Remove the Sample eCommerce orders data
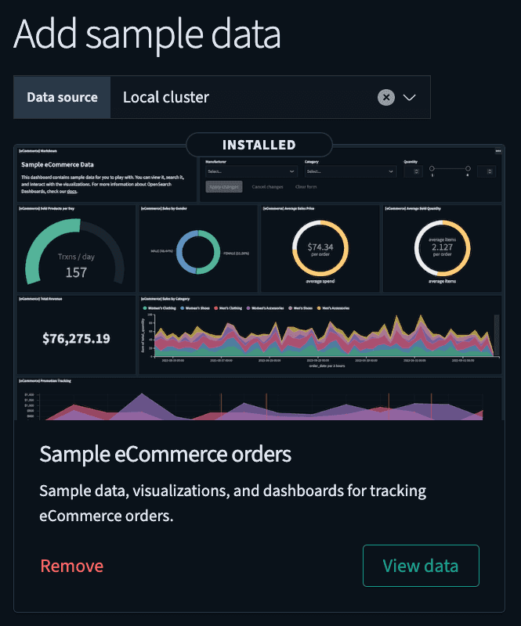The width and height of the screenshot is (521, 626). 72,566
